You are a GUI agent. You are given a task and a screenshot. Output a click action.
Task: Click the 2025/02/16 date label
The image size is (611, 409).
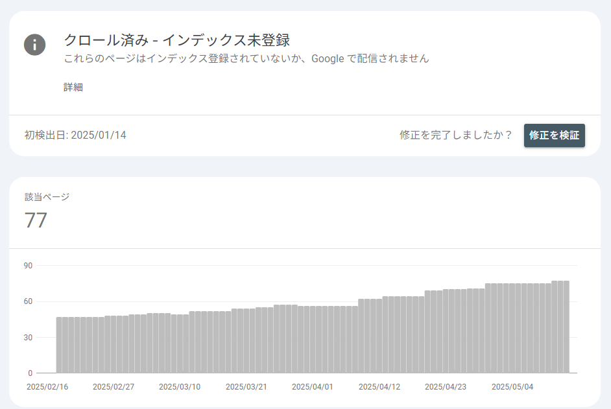pyautogui.click(x=47, y=387)
